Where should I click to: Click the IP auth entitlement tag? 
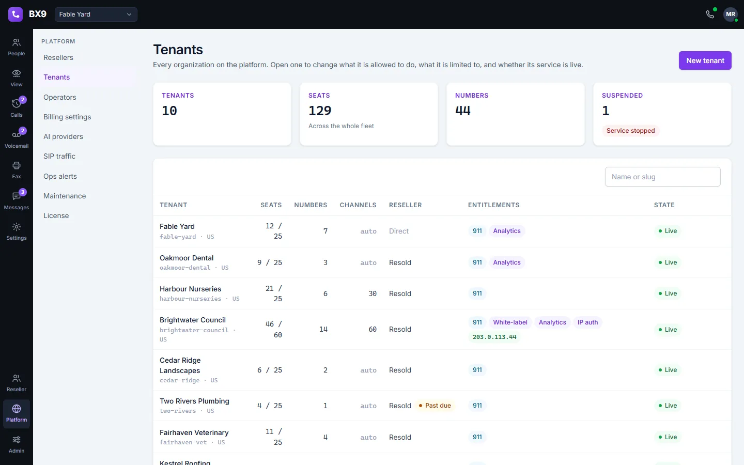point(587,322)
